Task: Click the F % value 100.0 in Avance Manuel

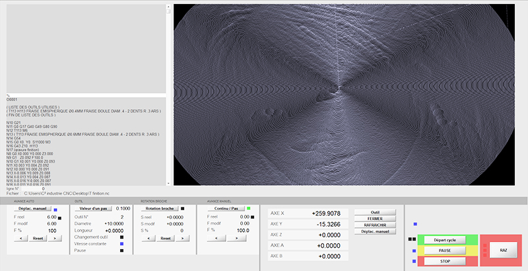Action: (243, 231)
